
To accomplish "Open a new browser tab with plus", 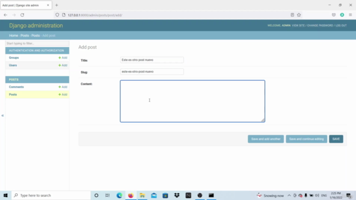I will [57, 5].
